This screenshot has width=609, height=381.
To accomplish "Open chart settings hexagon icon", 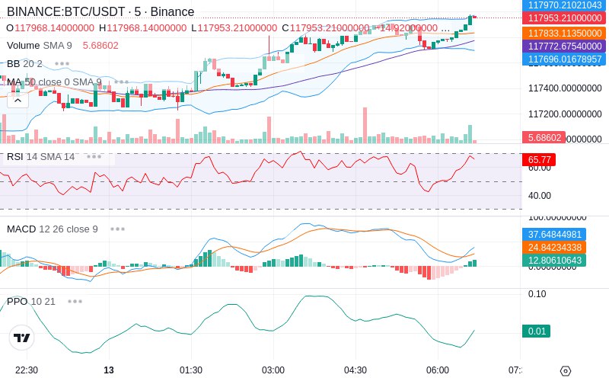I will [566, 371].
